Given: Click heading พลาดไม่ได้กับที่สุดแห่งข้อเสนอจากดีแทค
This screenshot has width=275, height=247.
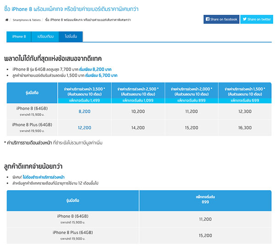Looking at the screenshot, I should [53, 59].
